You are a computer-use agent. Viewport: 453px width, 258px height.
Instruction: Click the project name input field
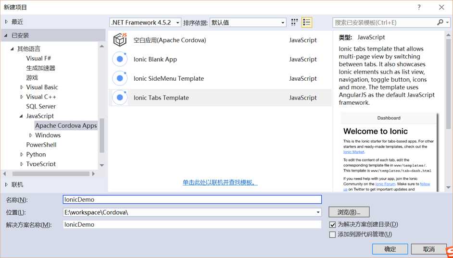(x=192, y=199)
